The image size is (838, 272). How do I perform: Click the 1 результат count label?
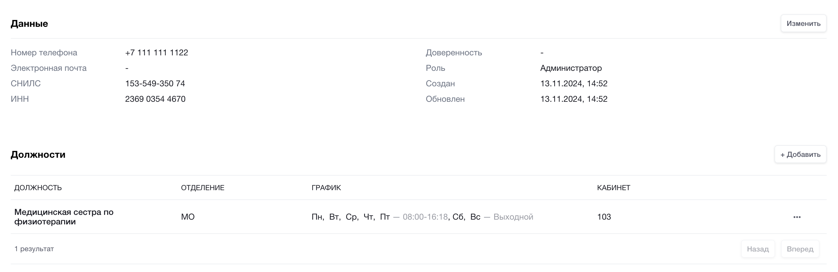(34, 249)
